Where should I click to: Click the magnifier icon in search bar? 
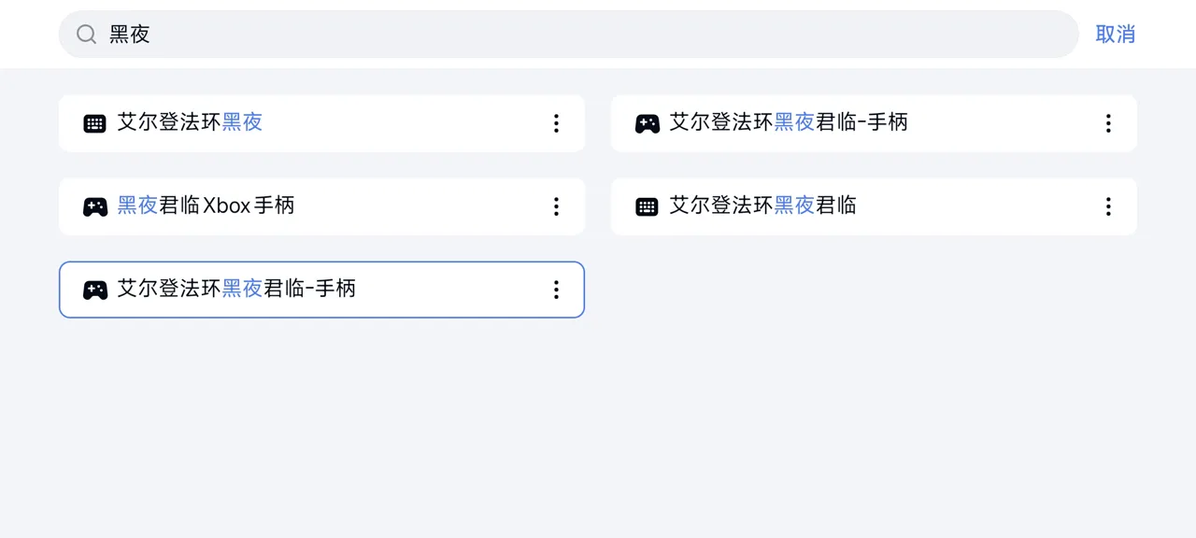(86, 35)
